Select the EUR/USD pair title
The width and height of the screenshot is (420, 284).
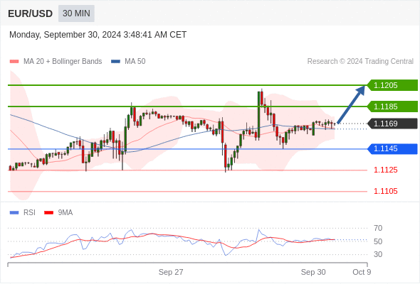coord(31,13)
